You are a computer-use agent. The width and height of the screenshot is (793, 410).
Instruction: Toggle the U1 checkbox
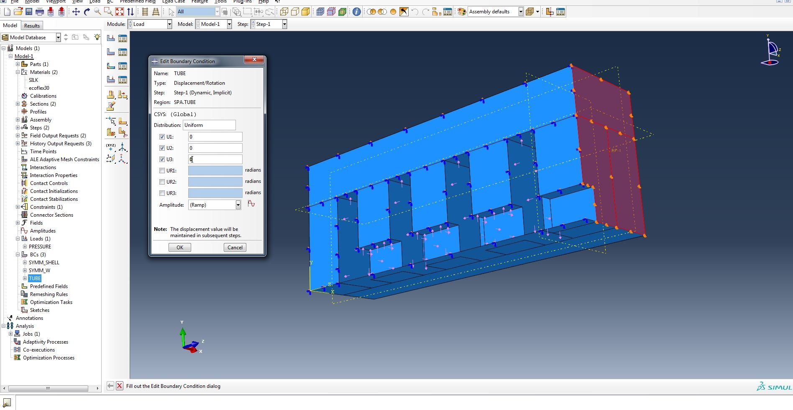[162, 137]
